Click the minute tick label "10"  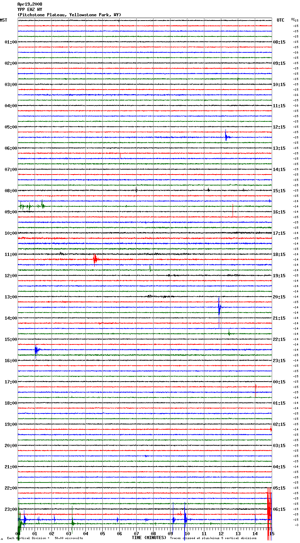(187, 534)
